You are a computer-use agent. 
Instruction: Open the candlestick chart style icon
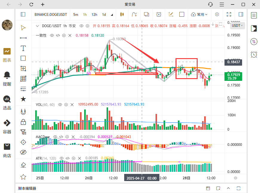[121, 14]
